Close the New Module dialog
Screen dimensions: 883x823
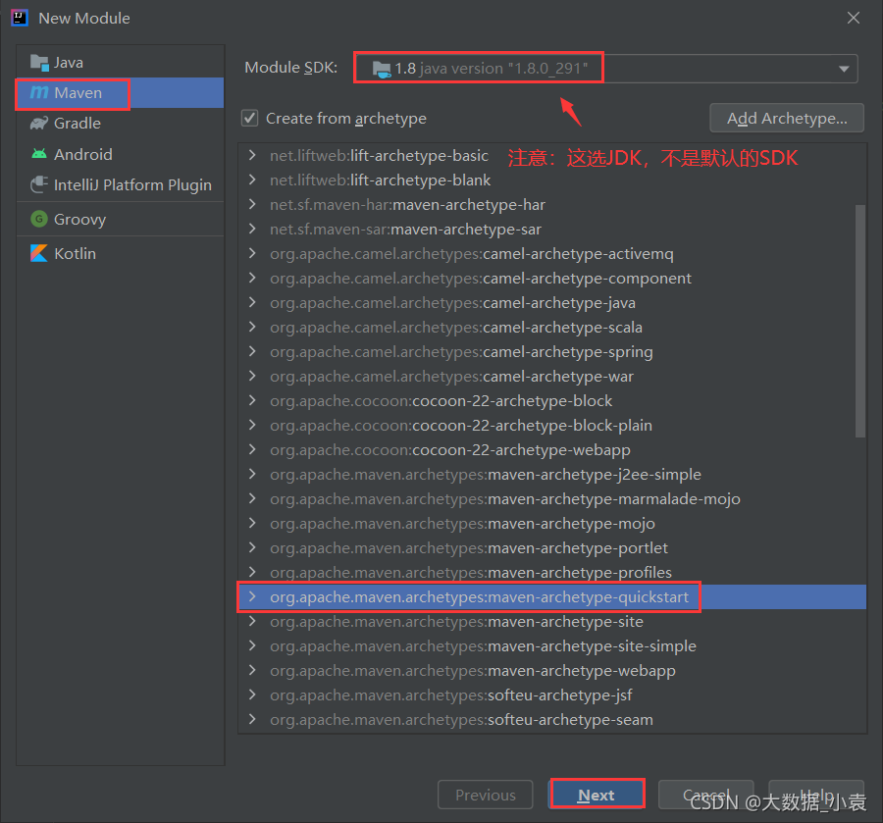pyautogui.click(x=854, y=18)
